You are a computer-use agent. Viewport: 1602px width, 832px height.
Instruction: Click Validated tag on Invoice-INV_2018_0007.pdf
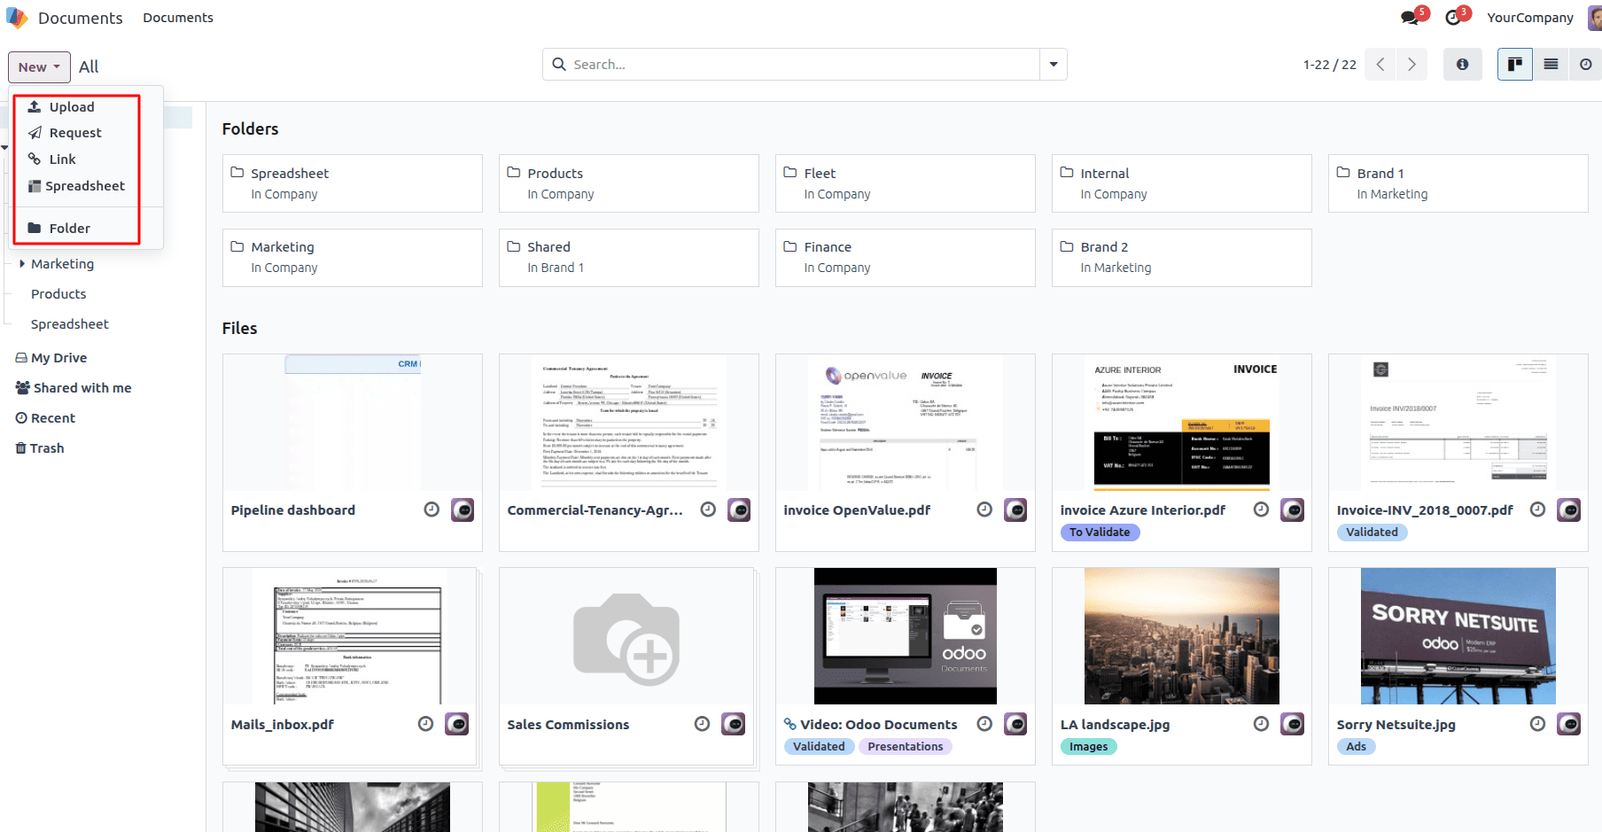(1372, 533)
